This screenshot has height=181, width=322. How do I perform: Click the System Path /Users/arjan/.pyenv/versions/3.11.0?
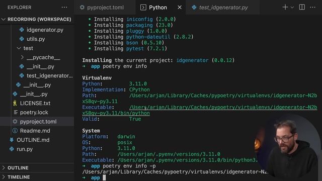(169, 154)
